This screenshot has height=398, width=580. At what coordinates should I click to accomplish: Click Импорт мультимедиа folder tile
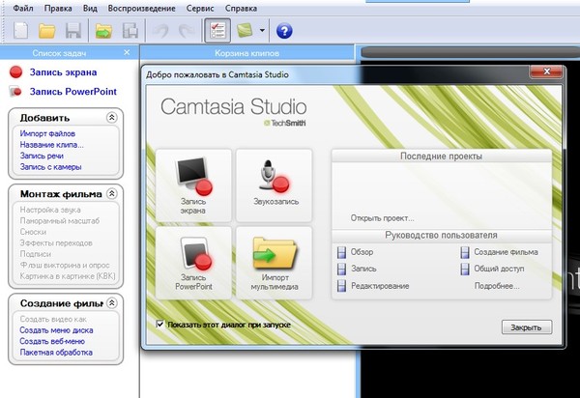coord(275,263)
